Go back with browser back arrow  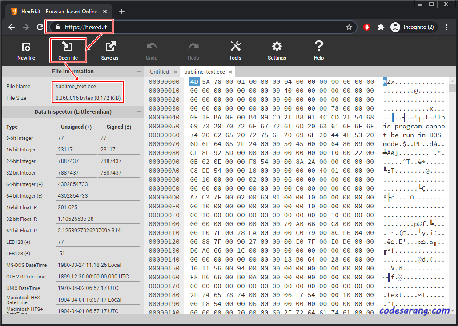point(12,27)
